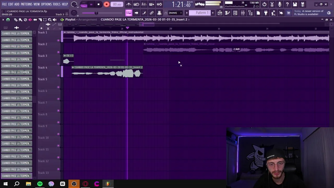Image resolution: width=334 pixels, height=188 pixels.
Task: Select the Playback speaker tool in Playlist
Action: [55, 20]
